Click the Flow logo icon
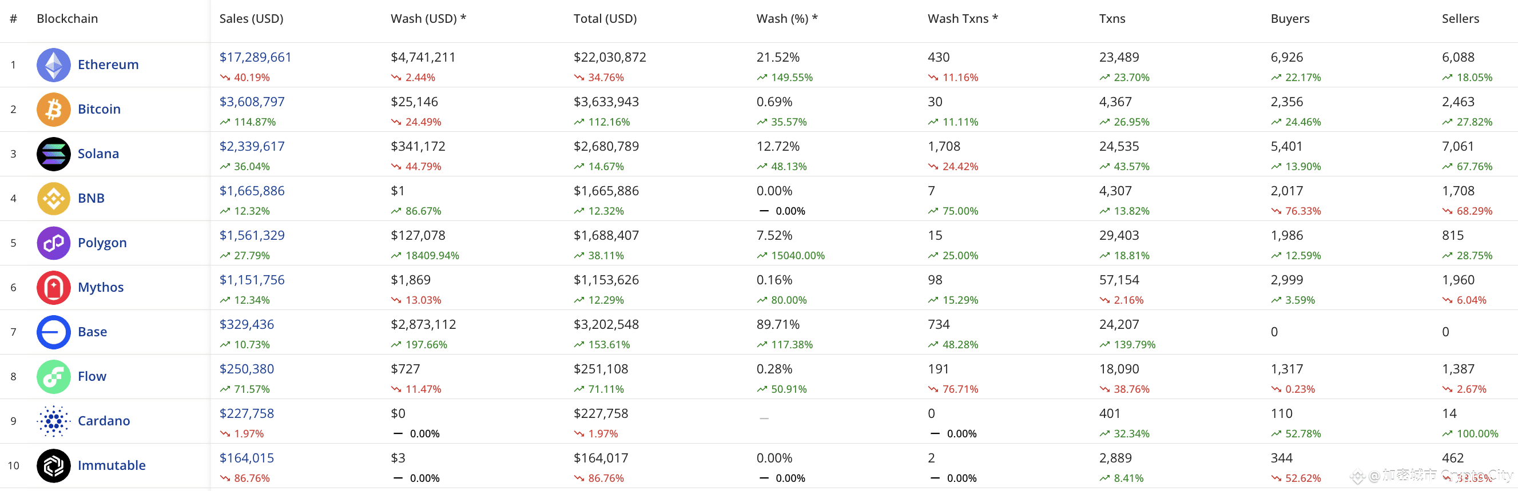Screen dimensions: 1518x491 pyautogui.click(x=54, y=376)
